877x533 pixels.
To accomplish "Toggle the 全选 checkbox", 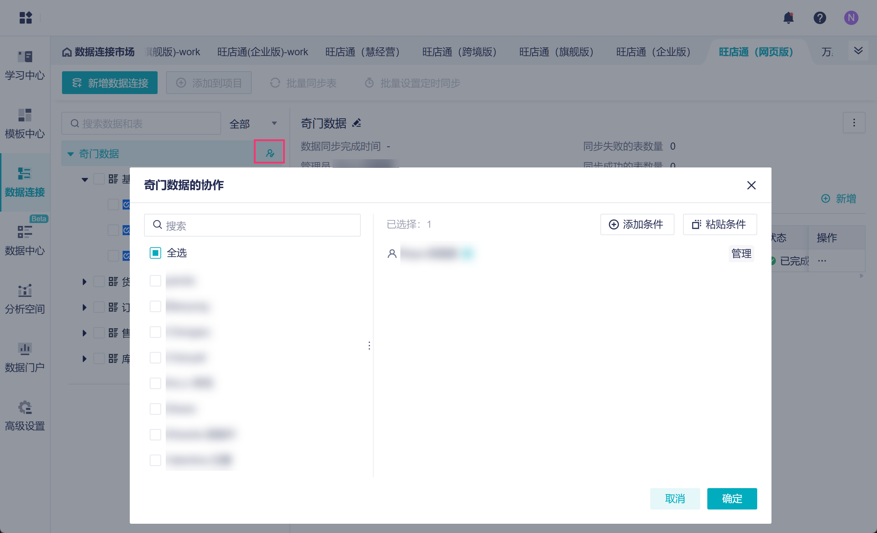I will (x=155, y=253).
